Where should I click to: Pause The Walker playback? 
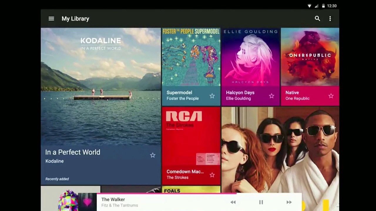tap(261, 202)
